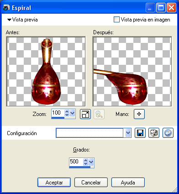Click the fit-to-window preview icon
179x194 pixels.
tap(85, 114)
